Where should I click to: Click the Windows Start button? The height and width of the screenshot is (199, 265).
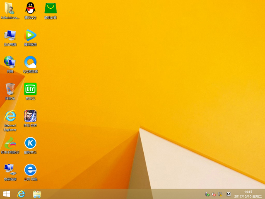pyautogui.click(x=7, y=194)
